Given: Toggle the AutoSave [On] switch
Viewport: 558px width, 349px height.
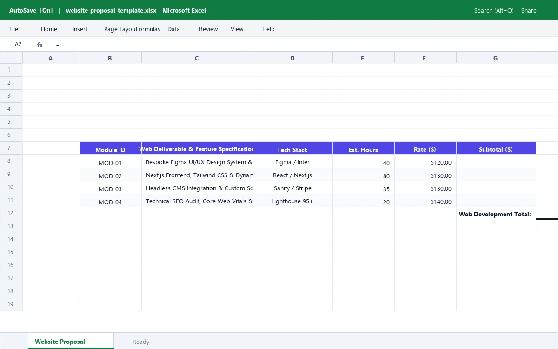Looking at the screenshot, I should coord(31,10).
